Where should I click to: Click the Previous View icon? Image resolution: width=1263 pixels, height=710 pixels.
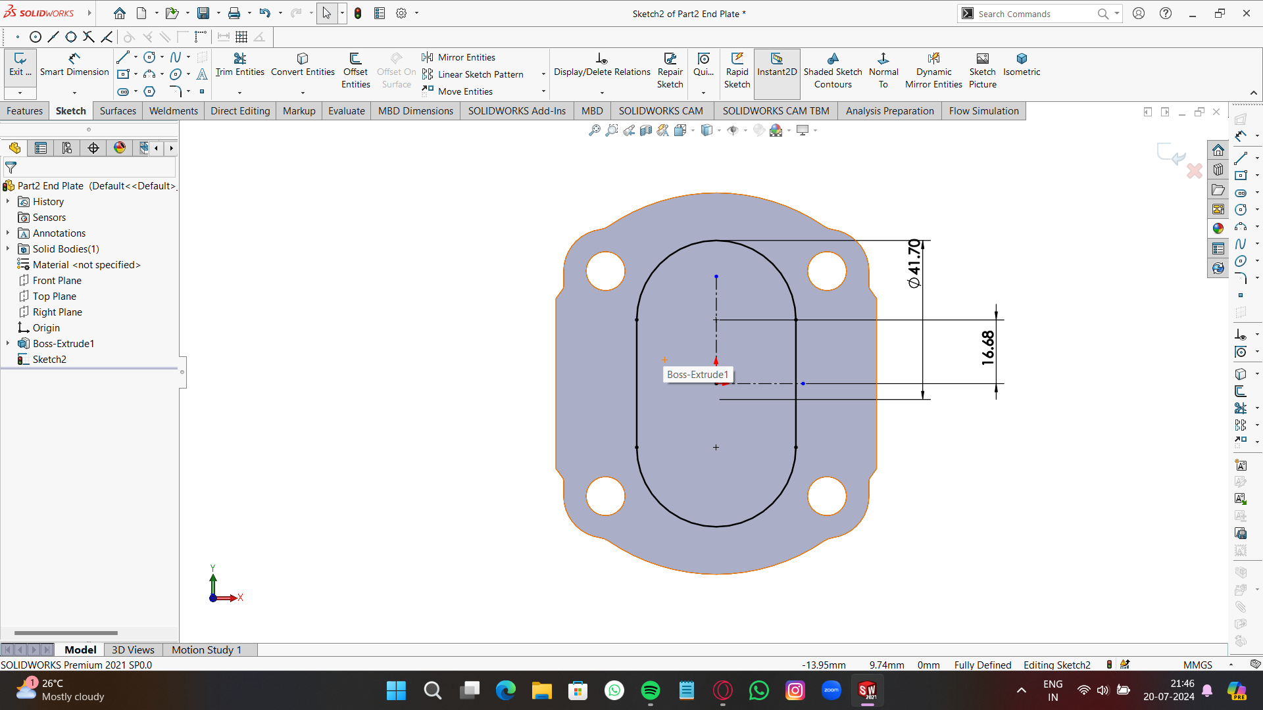(629, 130)
